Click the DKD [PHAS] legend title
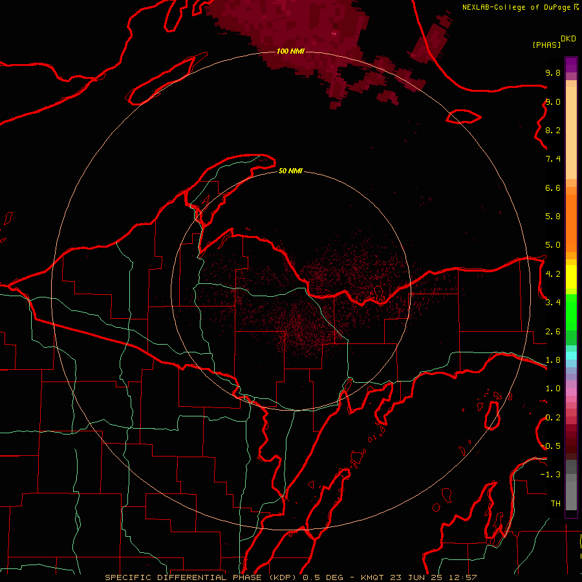The image size is (582, 582). pyautogui.click(x=554, y=41)
